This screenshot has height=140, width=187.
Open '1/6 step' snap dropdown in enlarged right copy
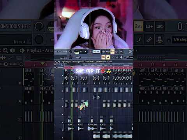180,39
